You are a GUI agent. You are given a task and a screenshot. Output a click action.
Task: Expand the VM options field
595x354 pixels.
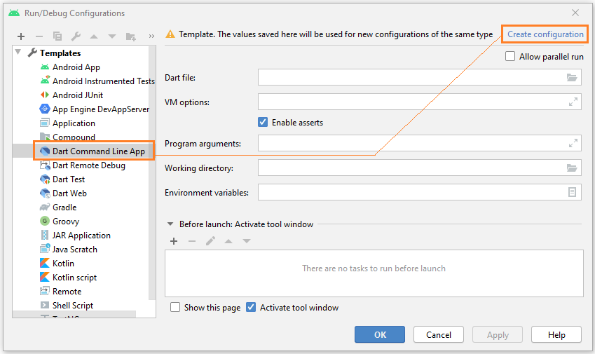pyautogui.click(x=573, y=102)
